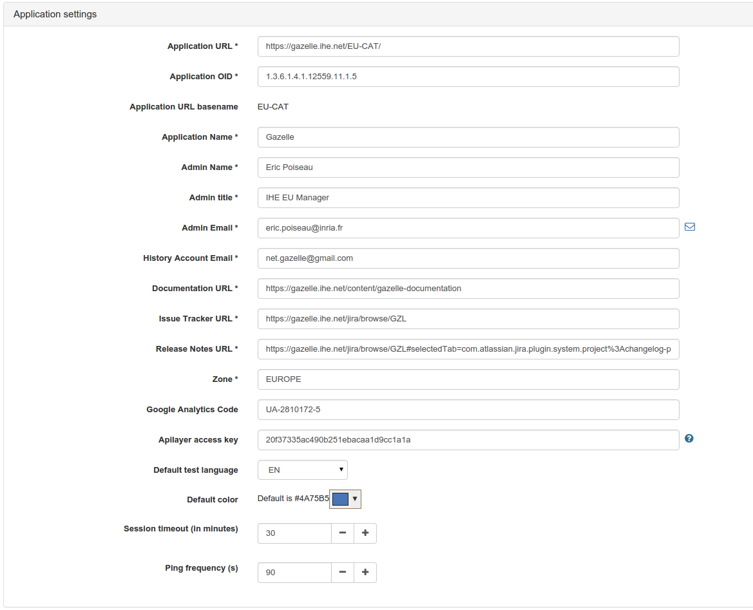753x610 pixels.
Task: Open the Default color picker swatch
Action: [345, 499]
